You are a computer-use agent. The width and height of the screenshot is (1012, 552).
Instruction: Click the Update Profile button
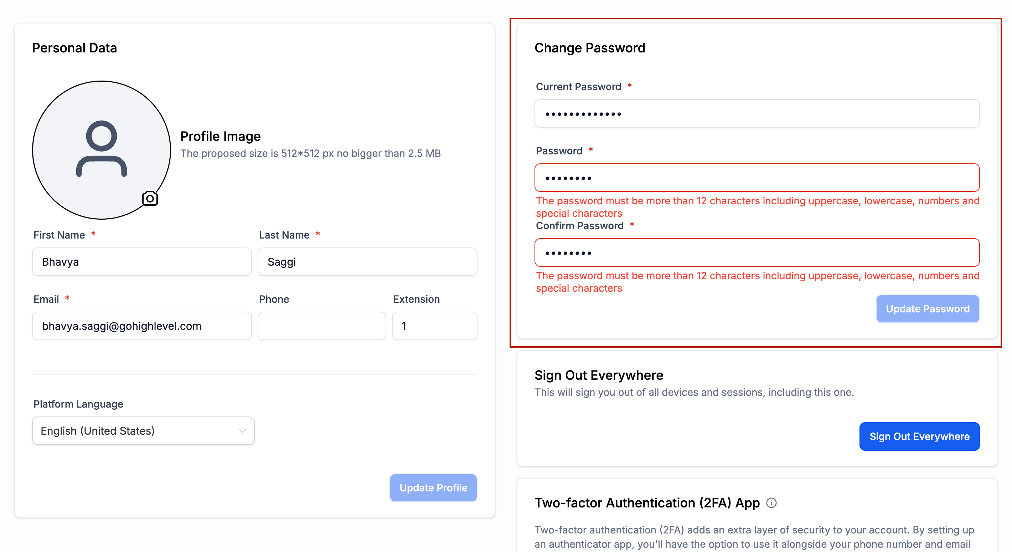433,488
